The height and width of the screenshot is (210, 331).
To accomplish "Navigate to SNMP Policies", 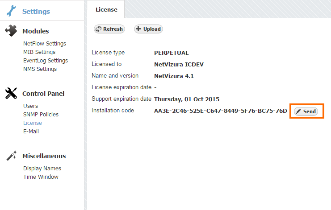I will pyautogui.click(x=41, y=115).
